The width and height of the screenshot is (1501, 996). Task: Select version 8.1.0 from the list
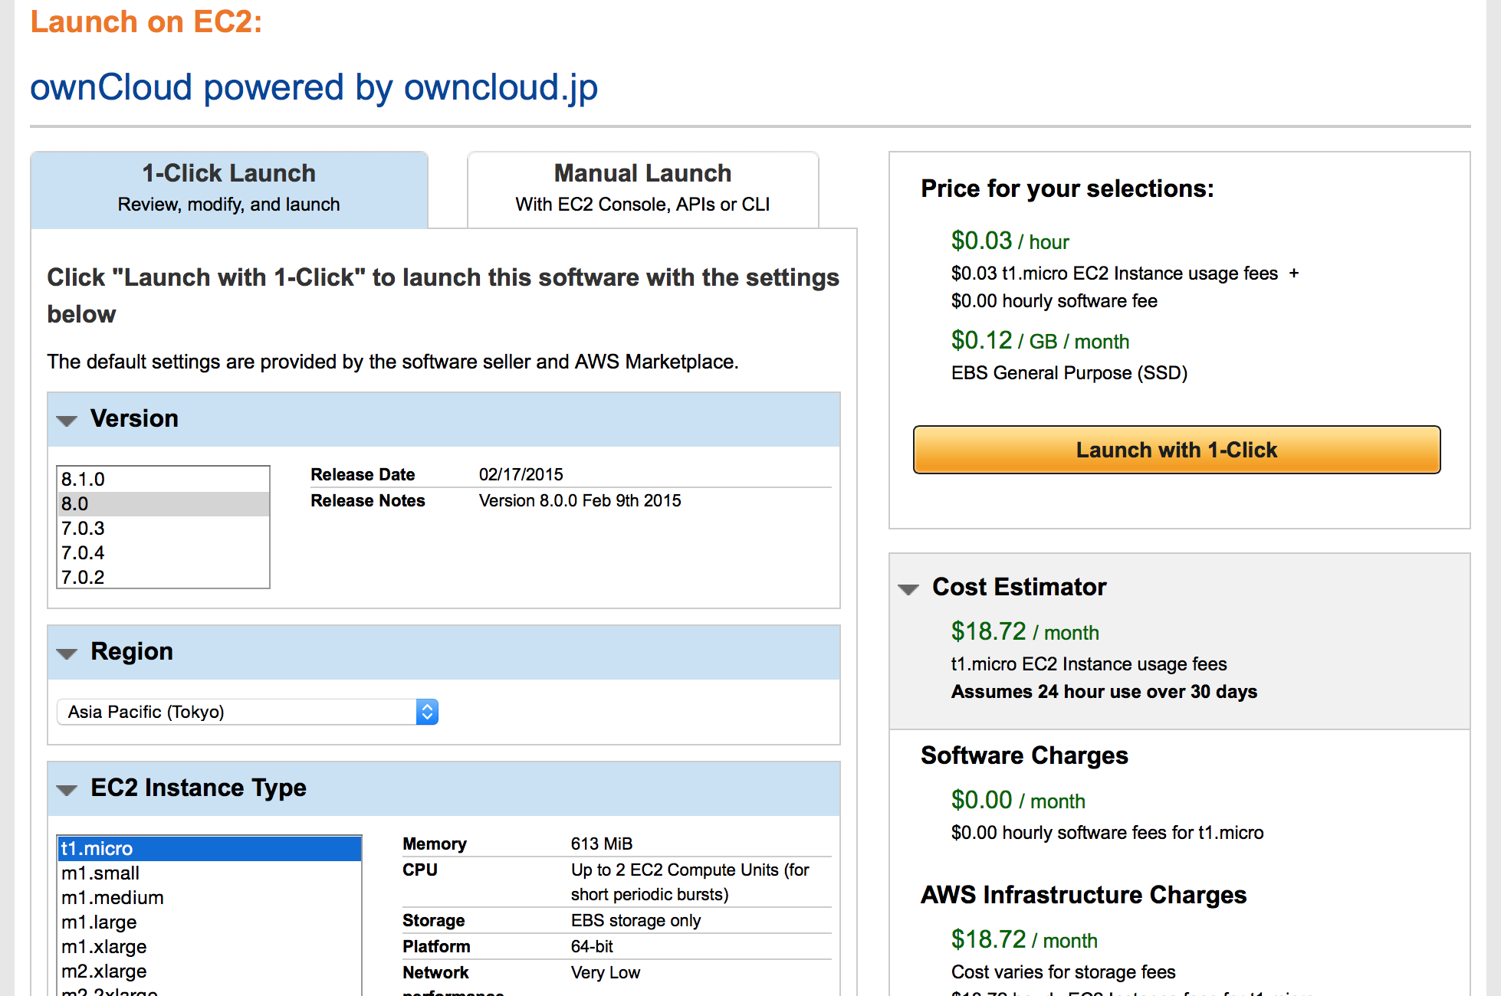[84, 479]
